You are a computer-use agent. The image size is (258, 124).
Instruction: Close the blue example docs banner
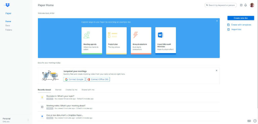[217, 21]
